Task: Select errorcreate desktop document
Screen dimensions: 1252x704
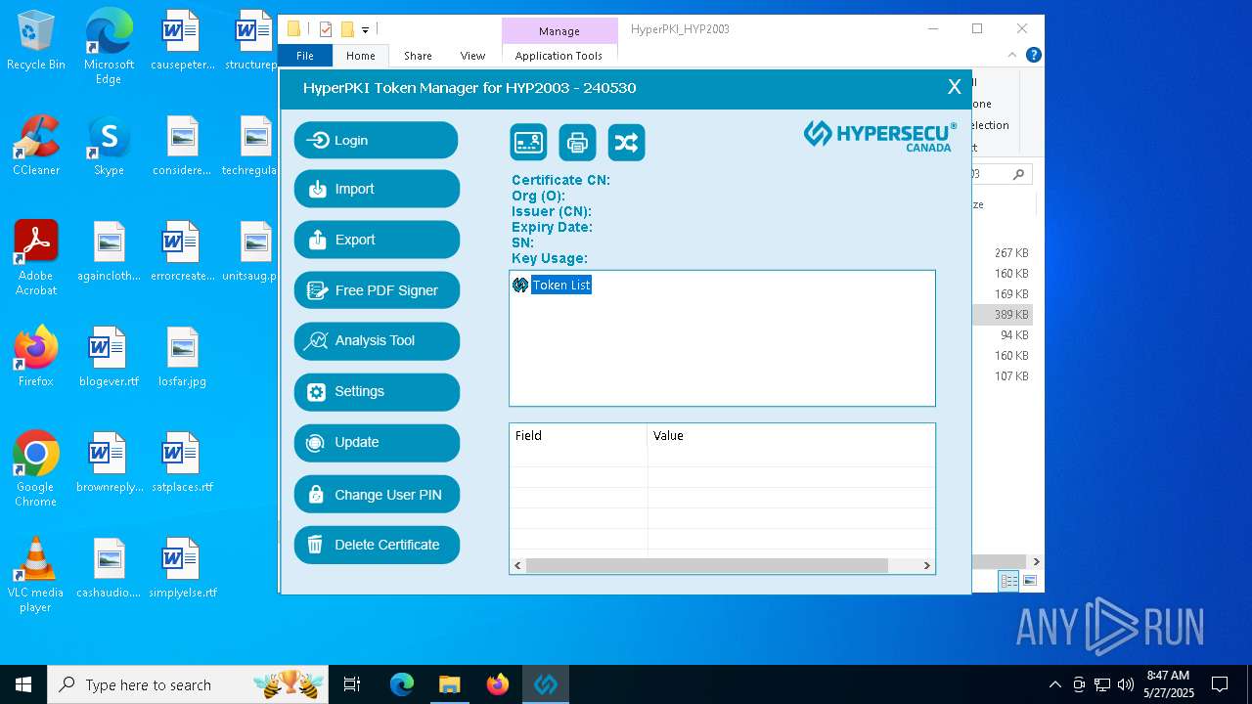Action: click(182, 251)
